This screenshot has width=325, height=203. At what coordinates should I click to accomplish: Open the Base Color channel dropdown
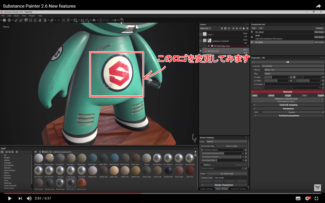(x=205, y=28)
